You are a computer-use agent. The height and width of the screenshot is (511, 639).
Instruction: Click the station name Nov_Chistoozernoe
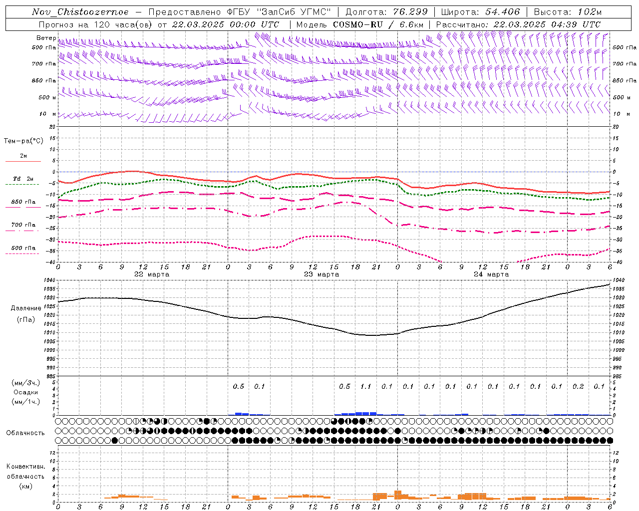[80, 12]
